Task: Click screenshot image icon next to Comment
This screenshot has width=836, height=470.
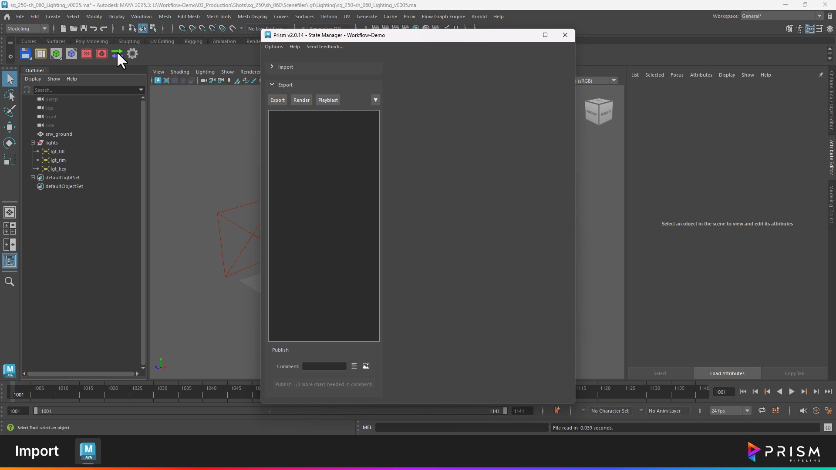Action: (366, 366)
